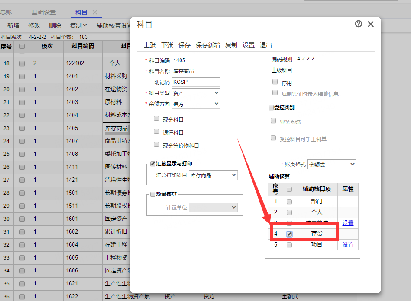Viewport: 411px width, 301px height.
Task: Close the 科目 tab
Action: 95,13
